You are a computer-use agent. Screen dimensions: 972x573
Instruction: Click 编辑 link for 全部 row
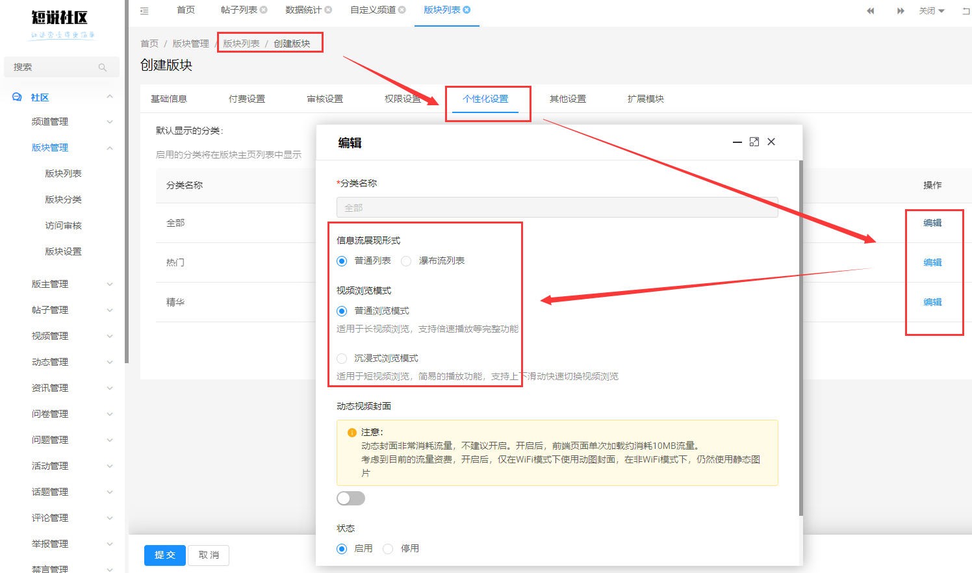coord(932,223)
